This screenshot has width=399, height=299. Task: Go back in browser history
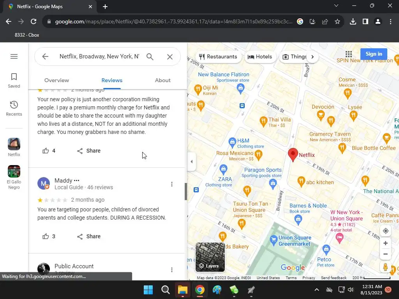[x=9, y=22]
